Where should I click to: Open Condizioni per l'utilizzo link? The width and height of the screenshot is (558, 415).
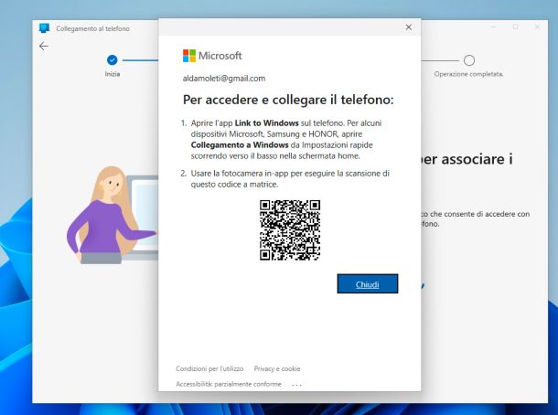[x=209, y=368]
